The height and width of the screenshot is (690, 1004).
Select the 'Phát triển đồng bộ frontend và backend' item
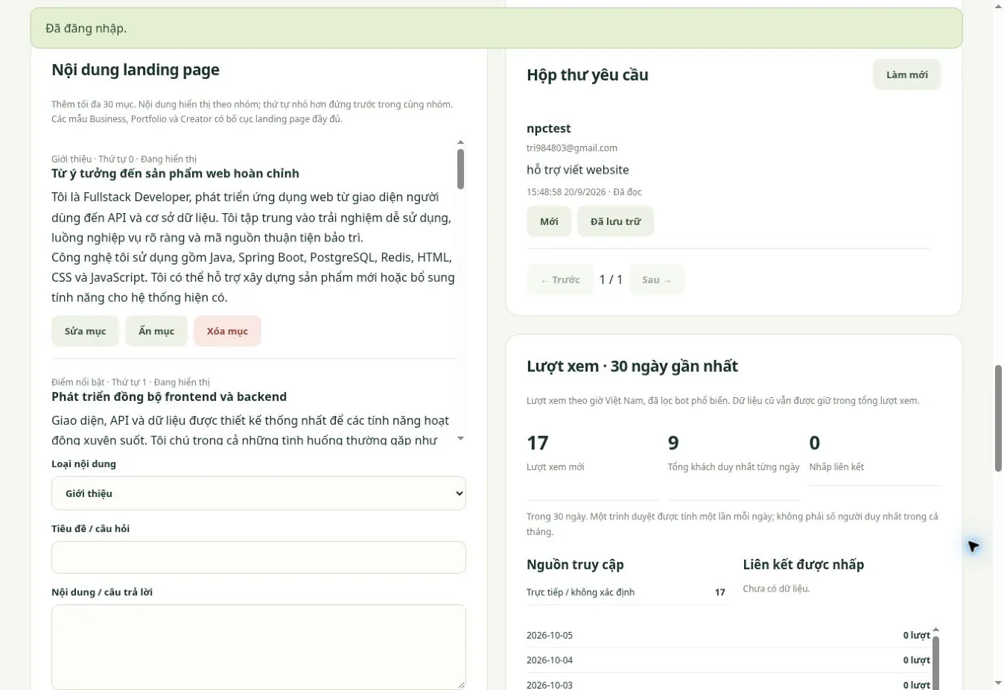point(169,397)
